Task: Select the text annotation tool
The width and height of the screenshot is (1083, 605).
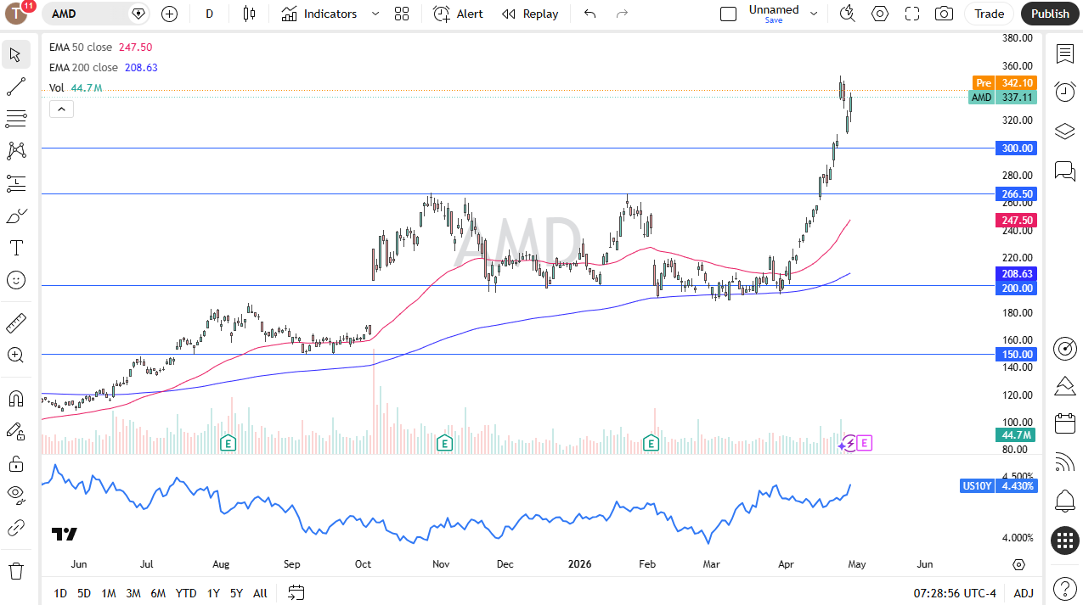Action: (x=15, y=248)
